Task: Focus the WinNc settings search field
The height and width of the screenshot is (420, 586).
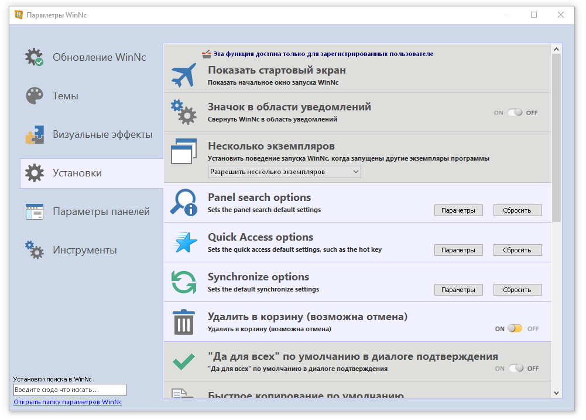Action: click(70, 390)
